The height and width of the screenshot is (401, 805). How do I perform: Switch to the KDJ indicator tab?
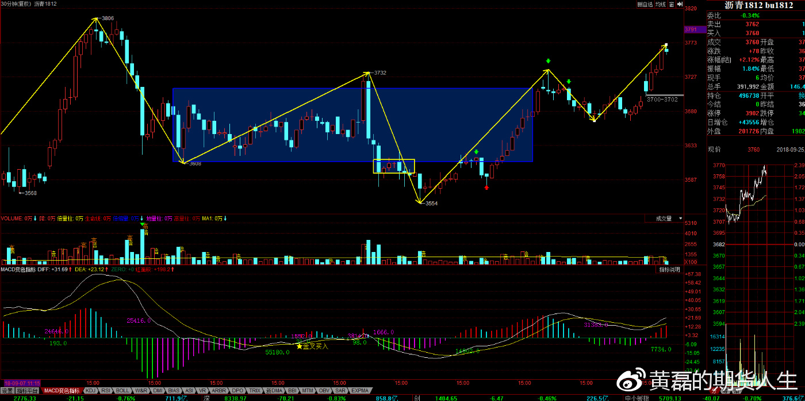[x=90, y=390]
